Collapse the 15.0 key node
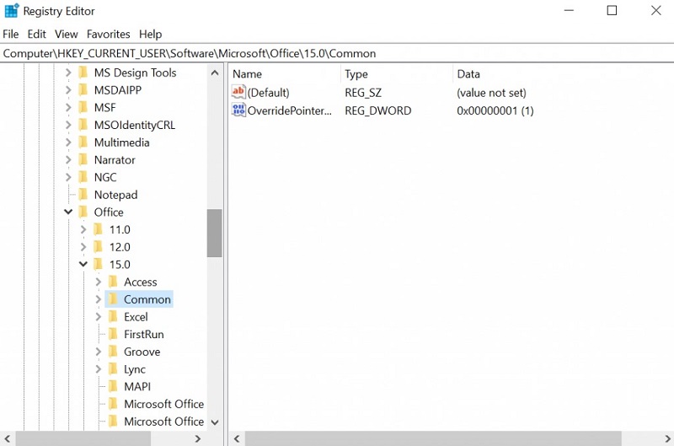Image resolution: width=674 pixels, height=446 pixels. (83, 265)
